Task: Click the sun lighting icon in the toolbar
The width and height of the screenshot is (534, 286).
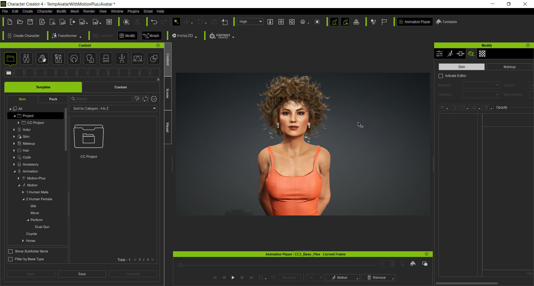Action: tap(317, 22)
